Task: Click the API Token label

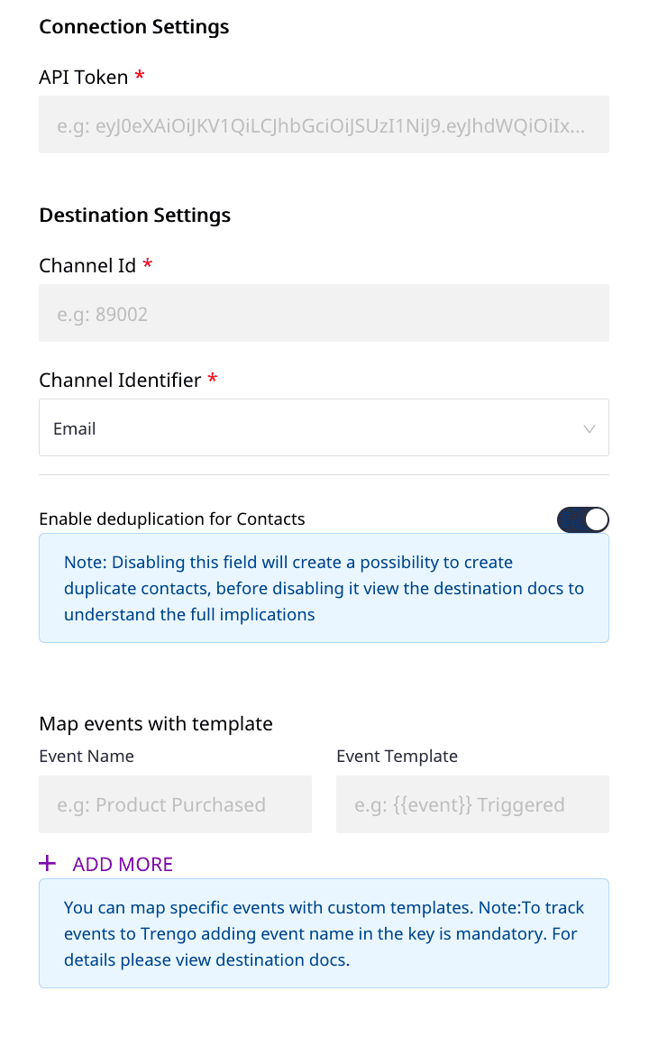Action: click(84, 78)
